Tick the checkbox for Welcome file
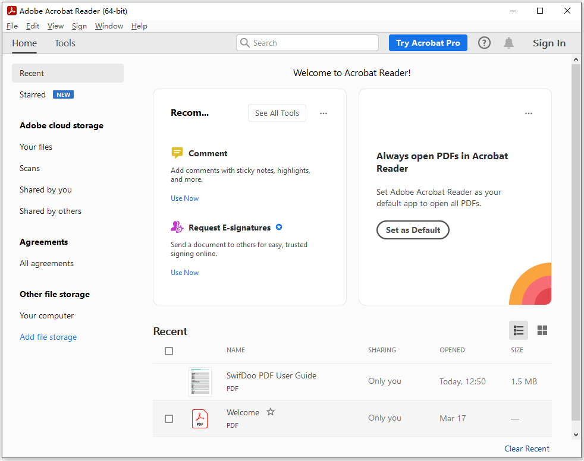 coord(169,419)
